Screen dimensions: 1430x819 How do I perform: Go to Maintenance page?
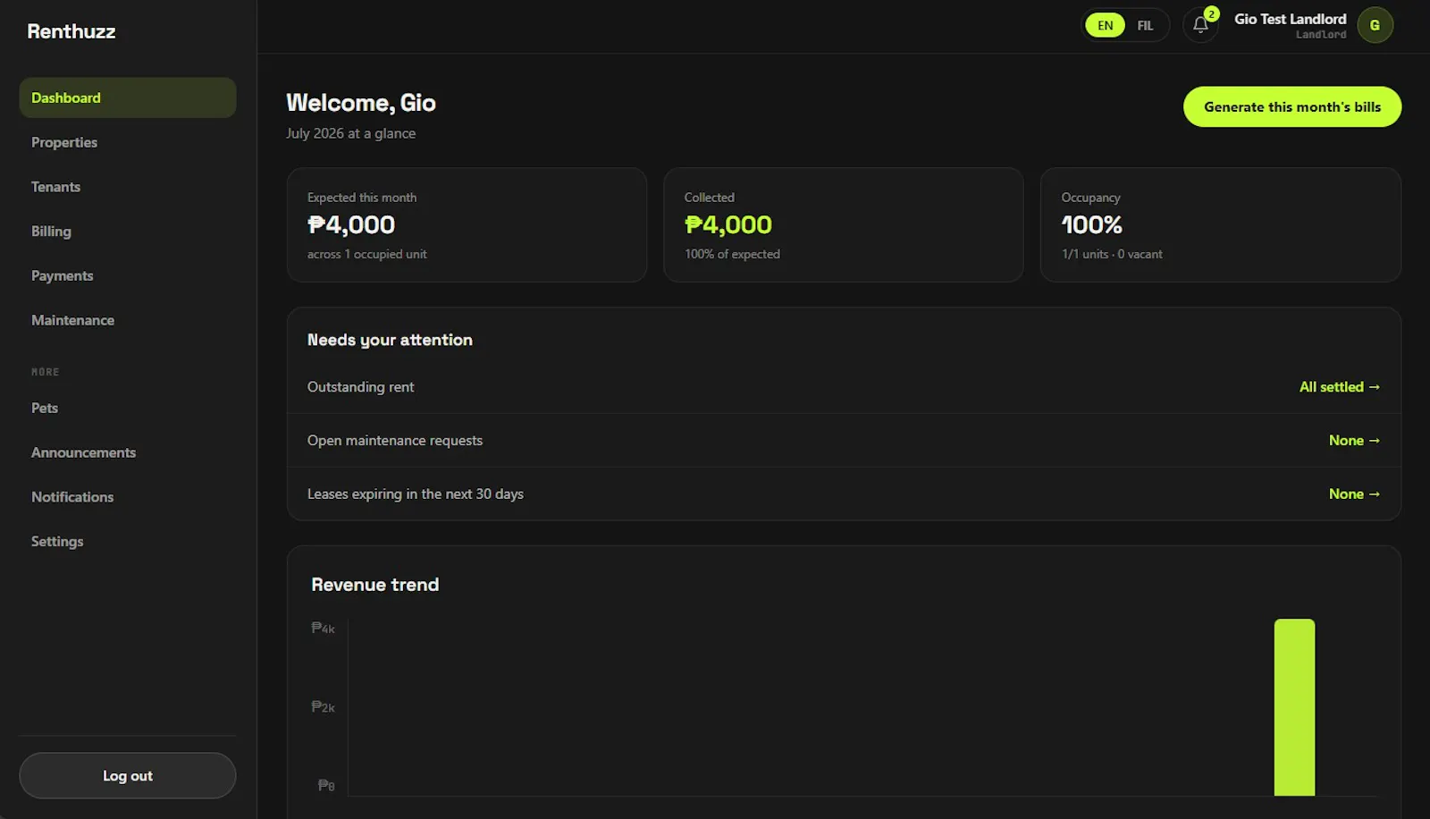(128, 320)
